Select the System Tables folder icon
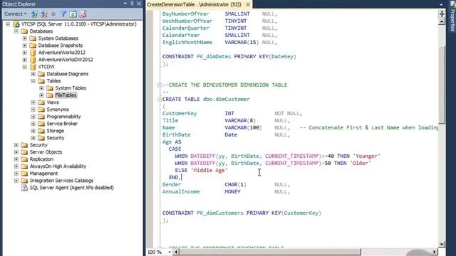The height and width of the screenshot is (256, 456). click(50, 88)
